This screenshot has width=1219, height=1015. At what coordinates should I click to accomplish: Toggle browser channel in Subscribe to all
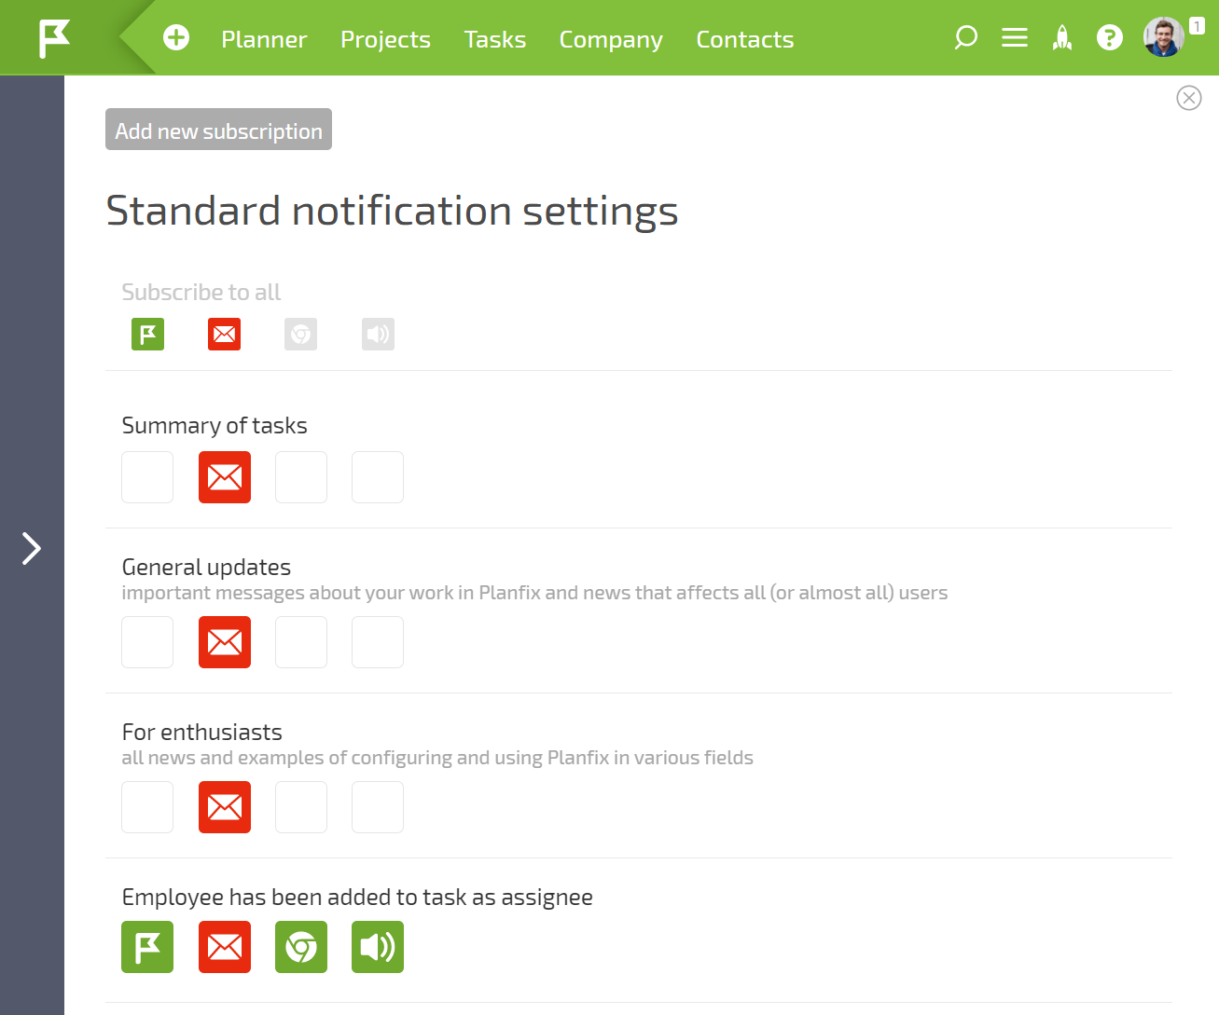(300, 334)
